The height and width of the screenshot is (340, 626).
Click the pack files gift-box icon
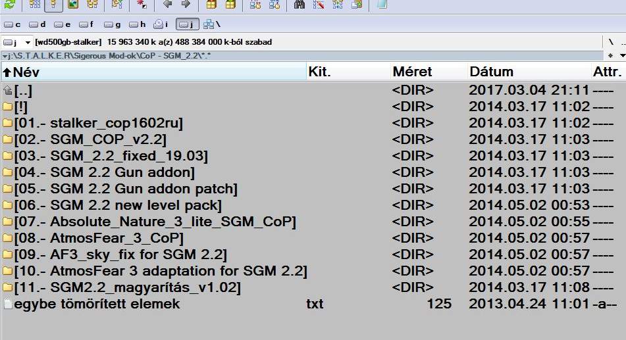click(211, 4)
